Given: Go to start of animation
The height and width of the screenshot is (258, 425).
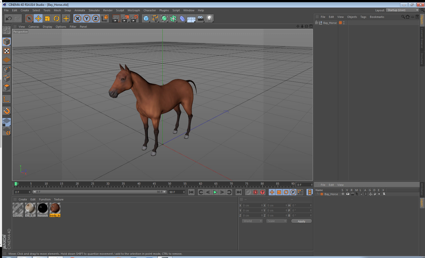Looking at the screenshot, I should point(191,192).
